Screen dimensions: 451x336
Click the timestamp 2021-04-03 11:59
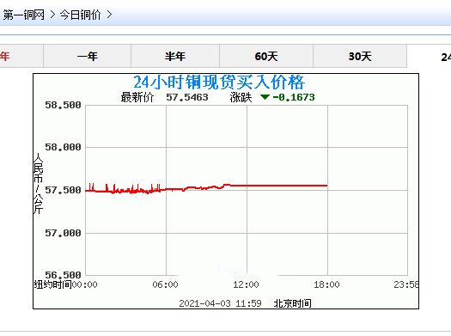coord(220,303)
